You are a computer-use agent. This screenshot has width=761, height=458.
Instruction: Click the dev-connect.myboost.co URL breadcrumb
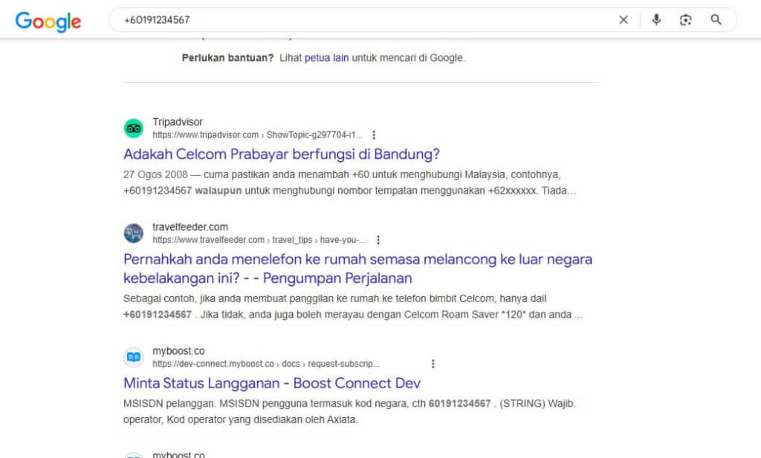coord(266,364)
